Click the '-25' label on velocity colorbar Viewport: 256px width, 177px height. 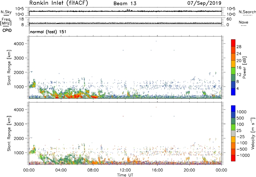241,137
